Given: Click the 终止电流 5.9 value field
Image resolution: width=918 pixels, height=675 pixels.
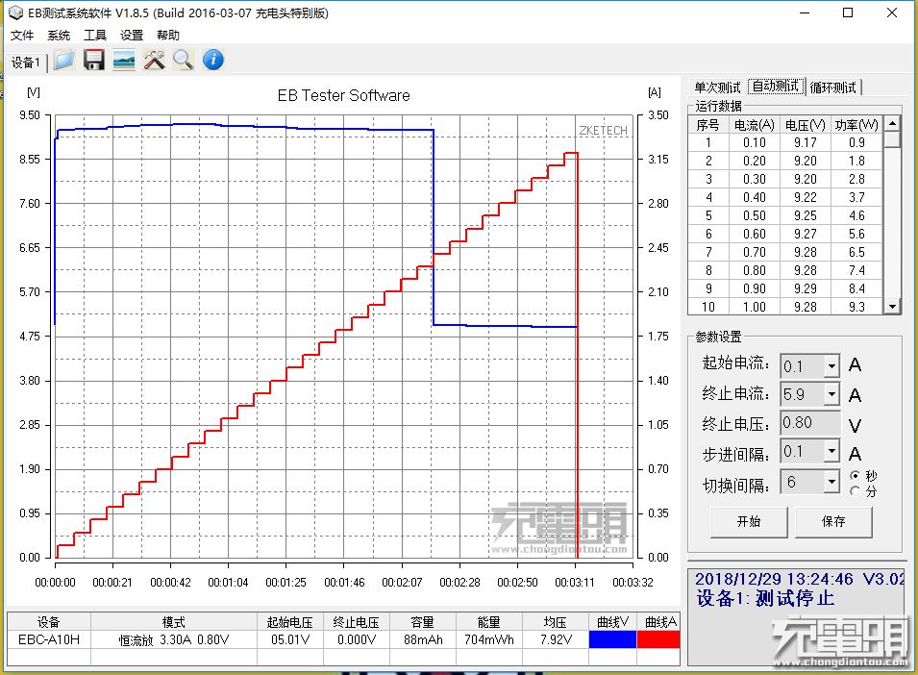Looking at the screenshot, I should click(802, 394).
